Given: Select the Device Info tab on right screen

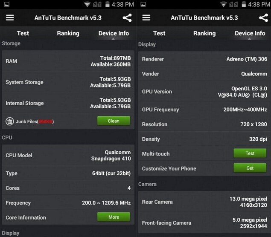Looking at the screenshot, I should pyautogui.click(x=250, y=33).
